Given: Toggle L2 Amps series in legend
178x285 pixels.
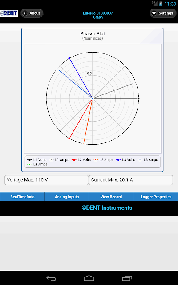Looking at the screenshot, I should pos(103,160).
